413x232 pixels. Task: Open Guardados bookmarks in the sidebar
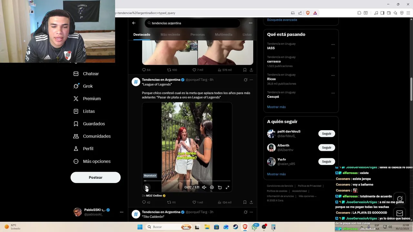pyautogui.click(x=89, y=124)
